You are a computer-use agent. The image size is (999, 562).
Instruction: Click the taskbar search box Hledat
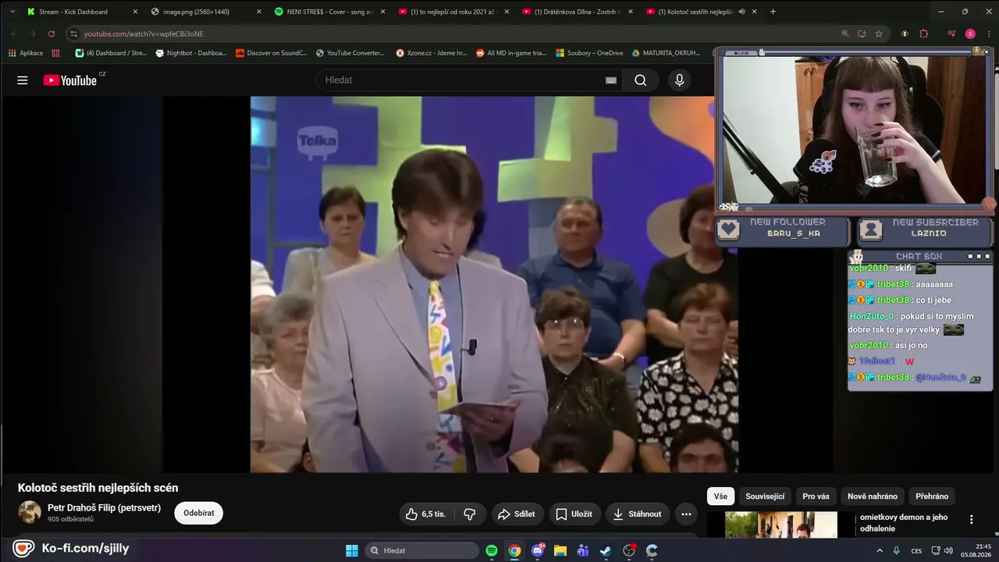421,550
